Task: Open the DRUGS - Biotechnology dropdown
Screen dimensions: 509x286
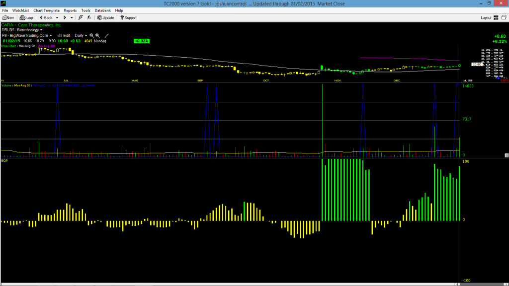Action: tap(22, 30)
